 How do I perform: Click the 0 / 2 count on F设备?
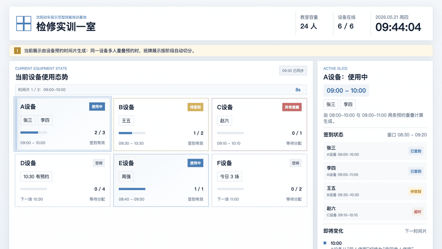296,189
